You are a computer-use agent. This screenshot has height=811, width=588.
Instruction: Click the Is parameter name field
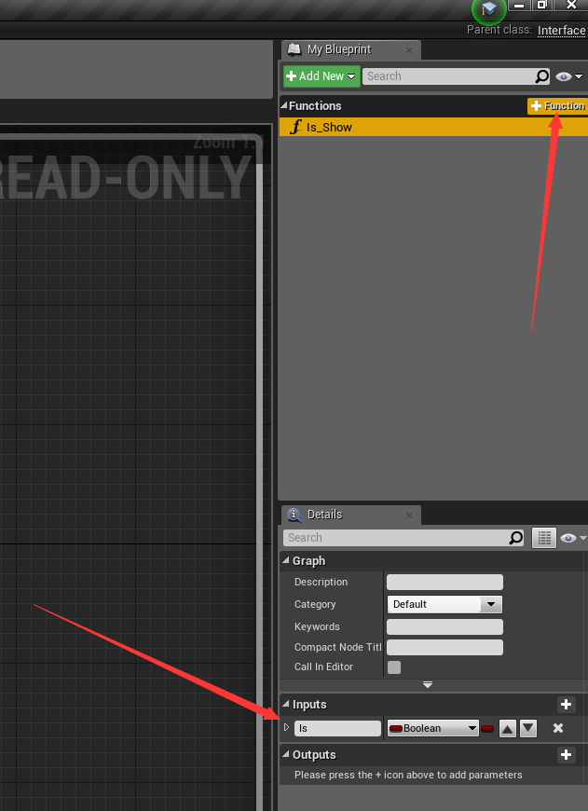[x=337, y=728]
